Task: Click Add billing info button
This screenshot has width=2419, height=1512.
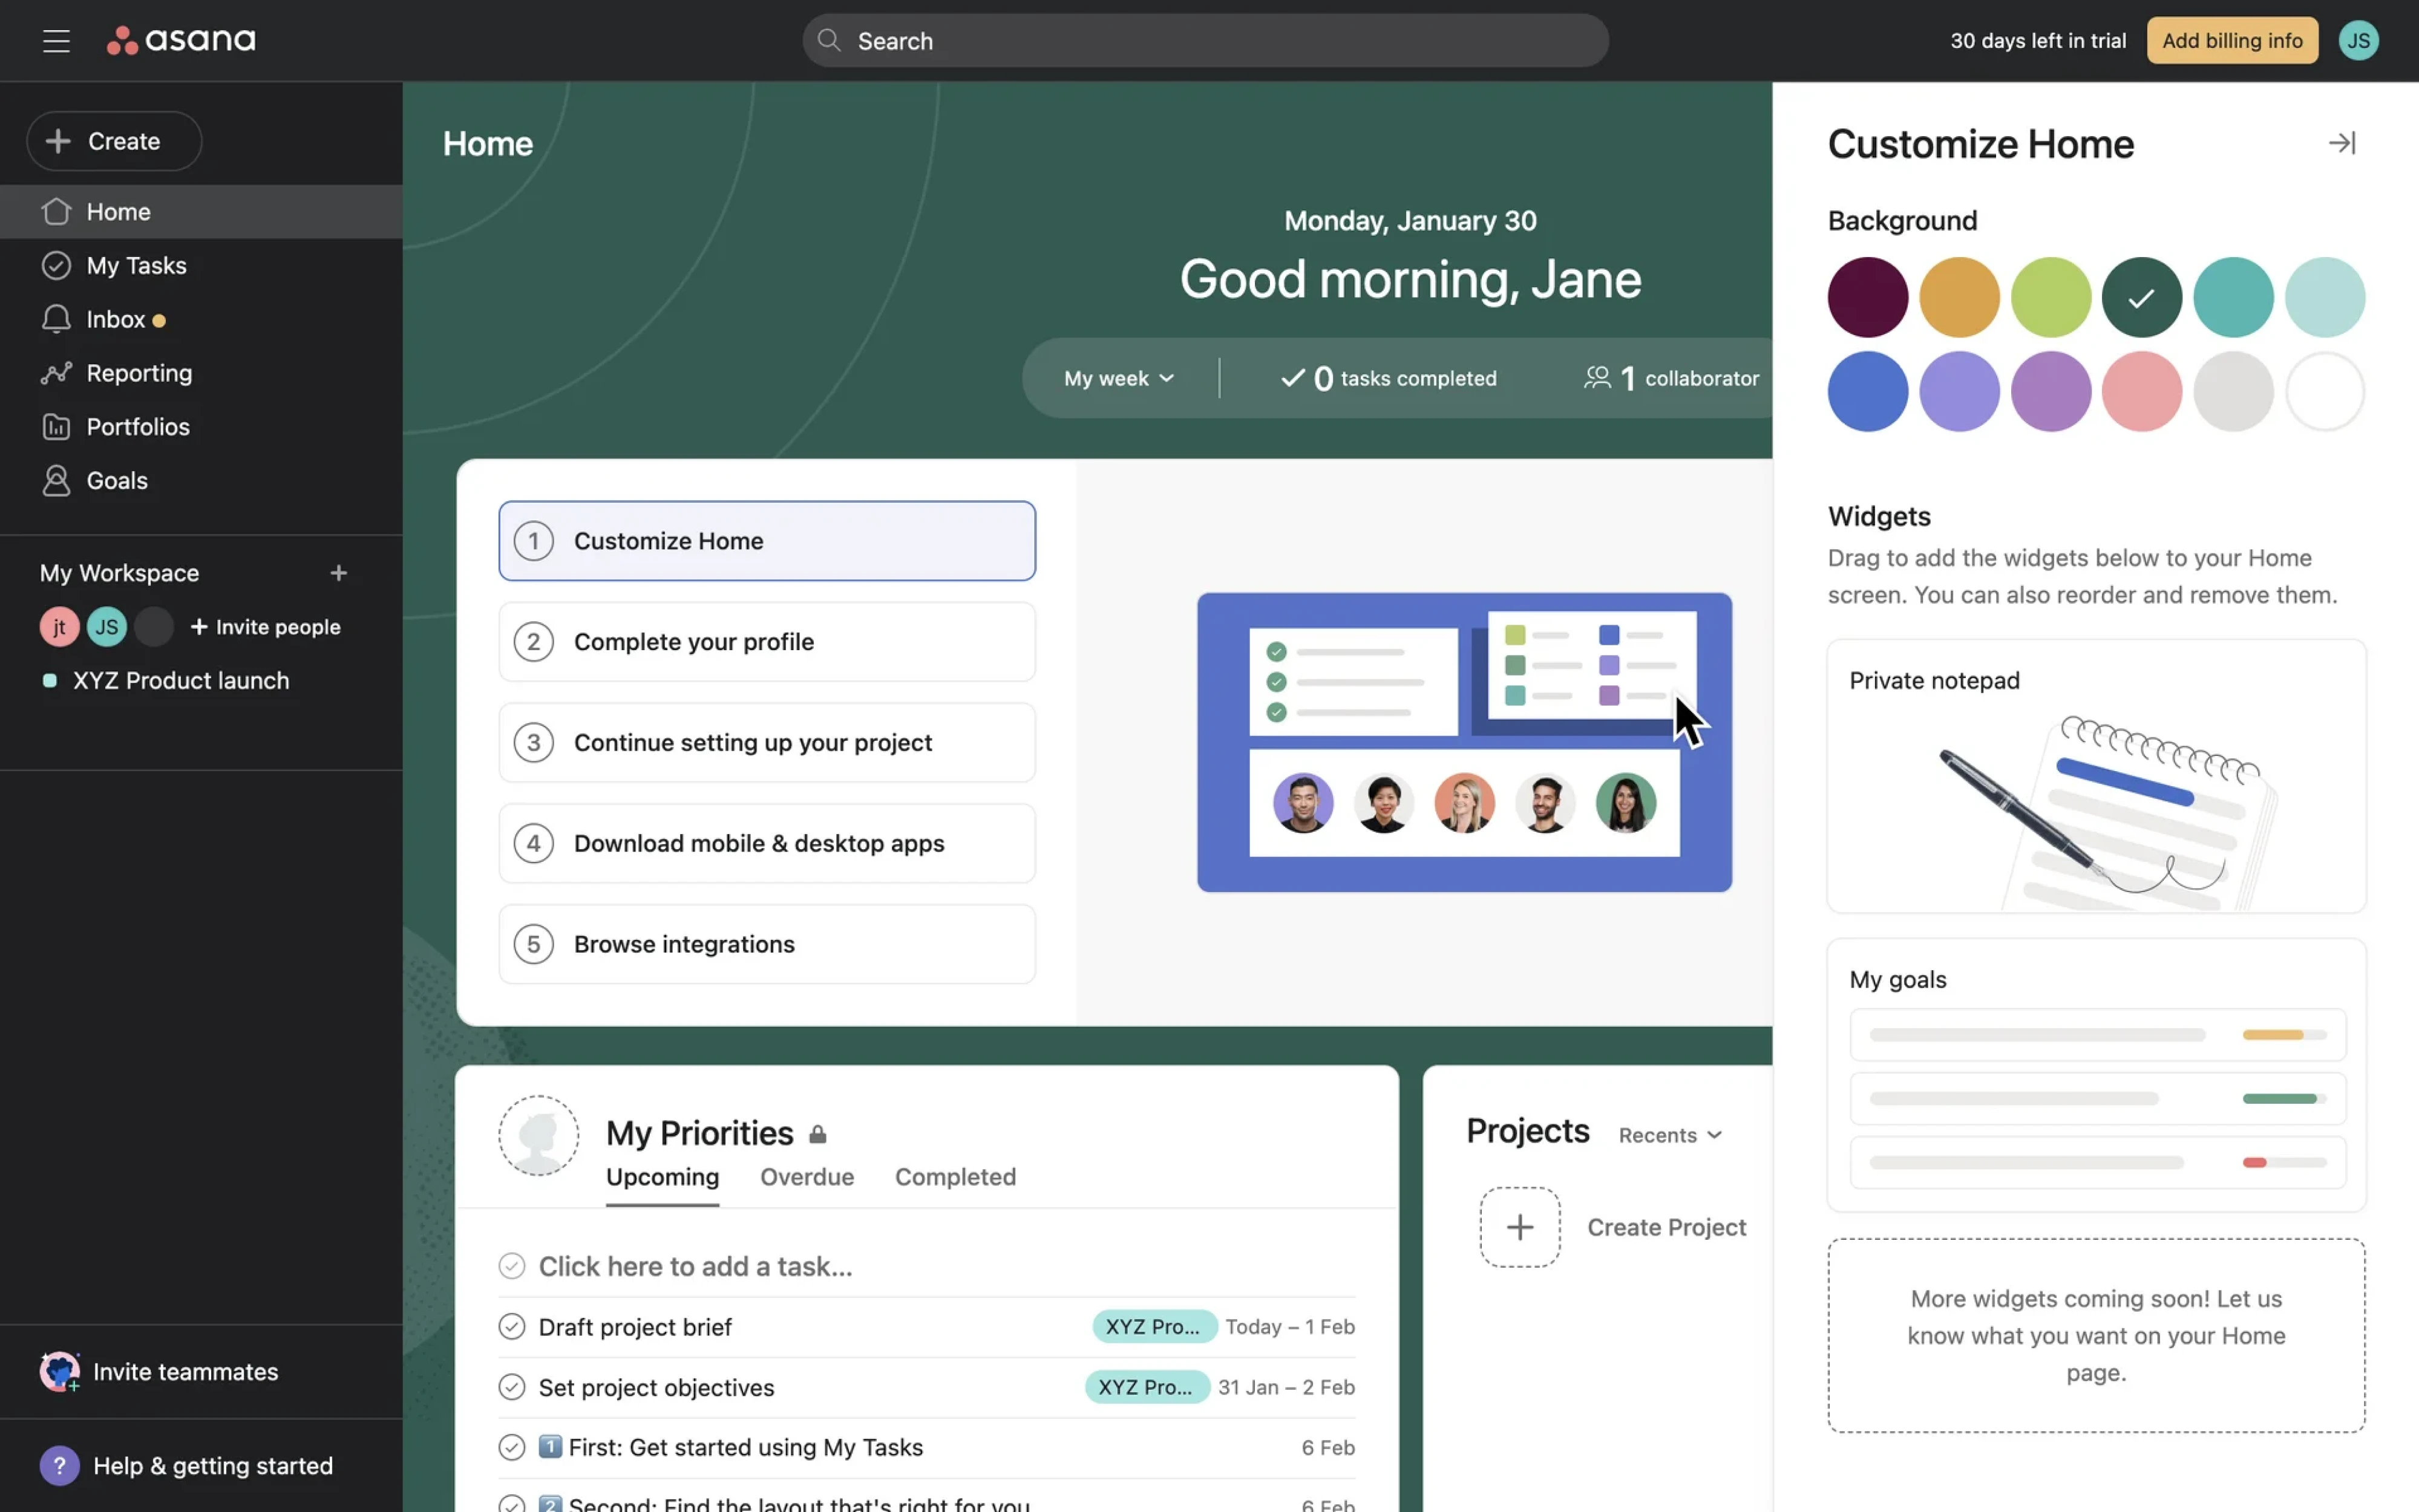Action: (x=2231, y=40)
